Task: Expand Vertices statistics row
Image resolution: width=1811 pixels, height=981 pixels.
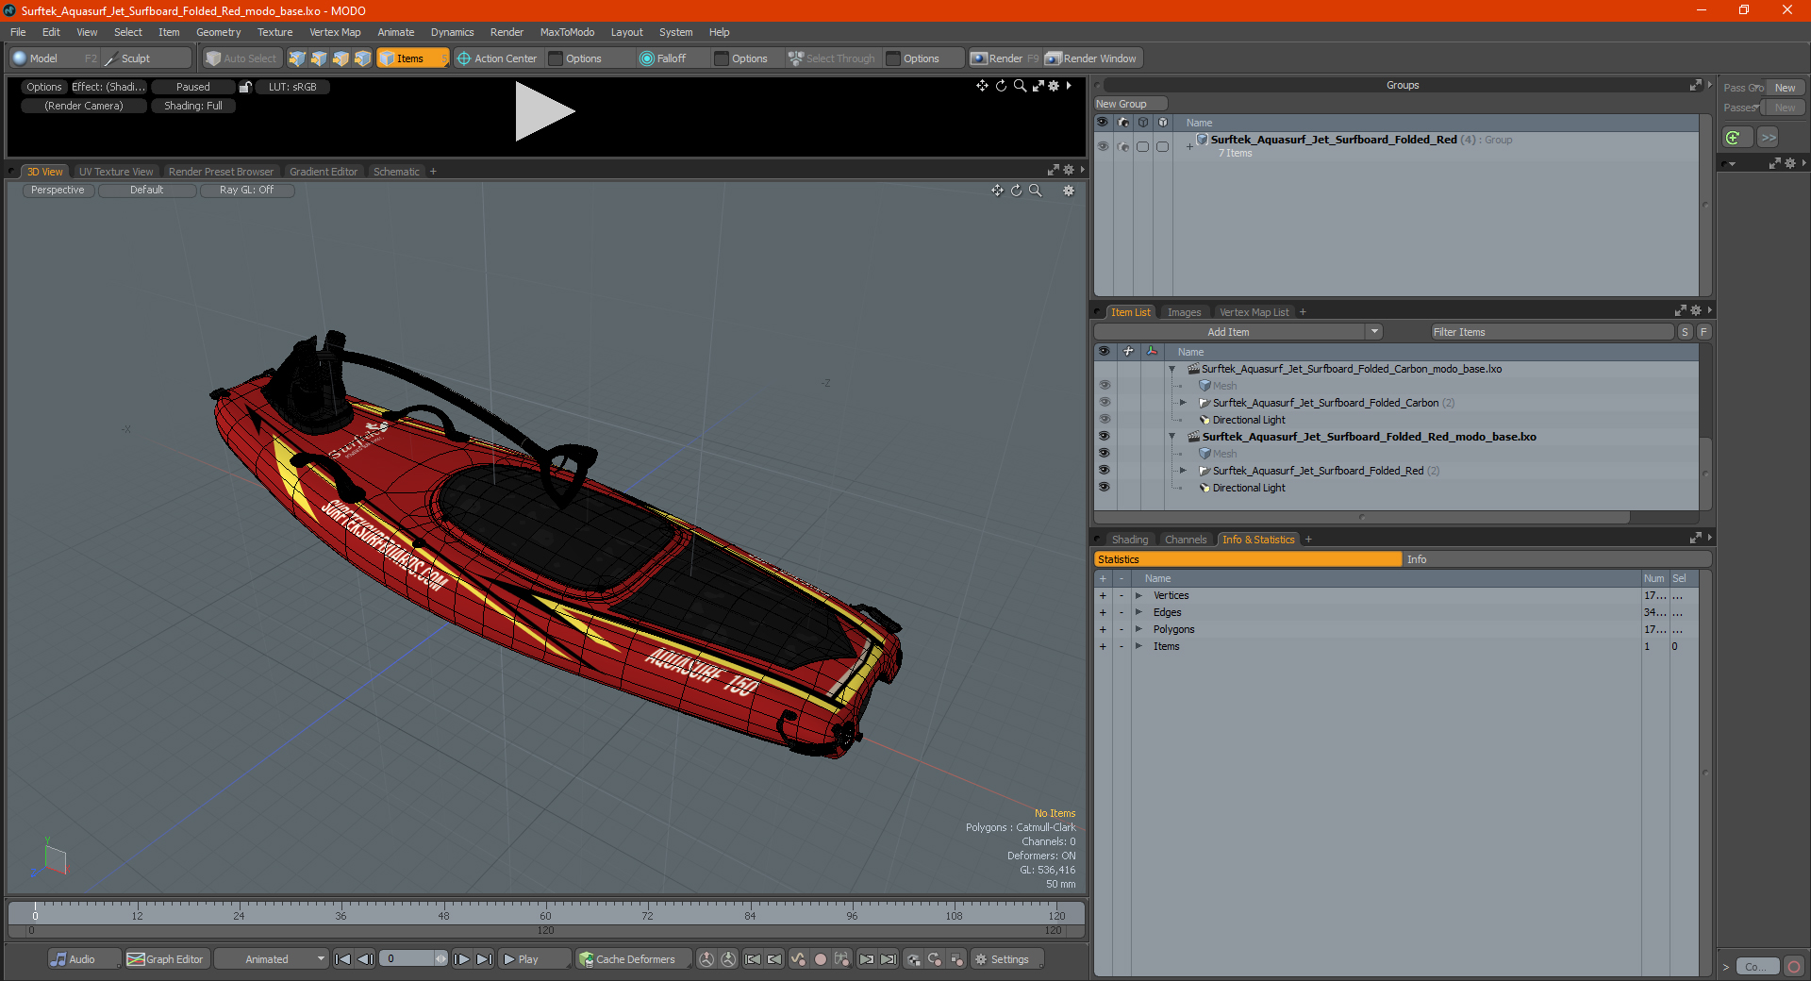Action: pos(1138,596)
